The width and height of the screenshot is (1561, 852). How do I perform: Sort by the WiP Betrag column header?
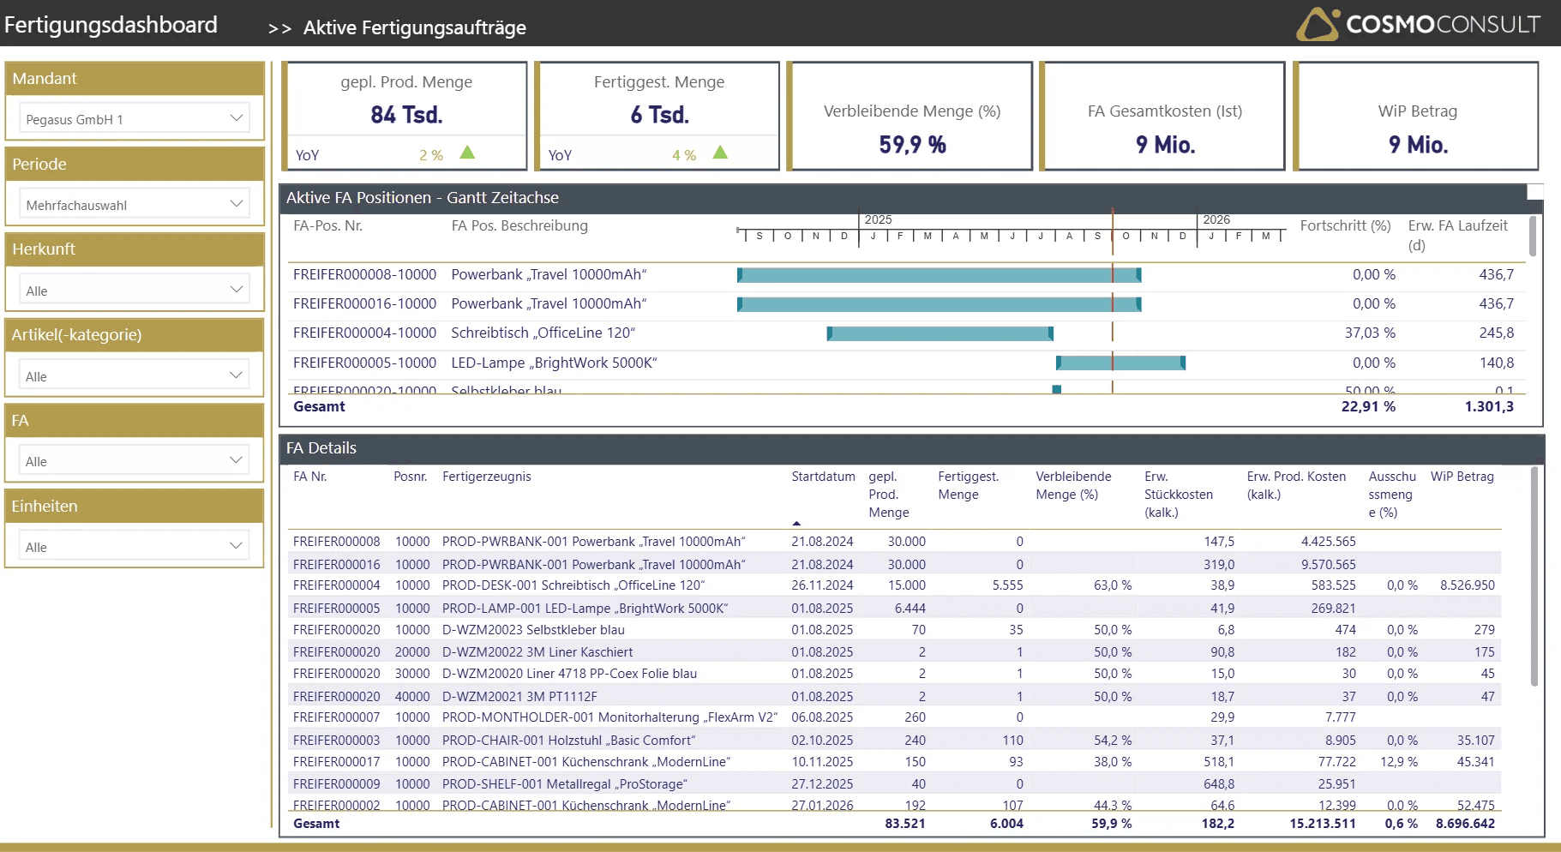point(1462,477)
